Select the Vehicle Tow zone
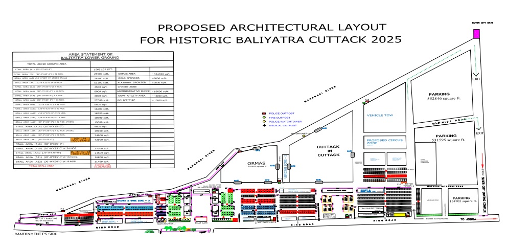 379,116
